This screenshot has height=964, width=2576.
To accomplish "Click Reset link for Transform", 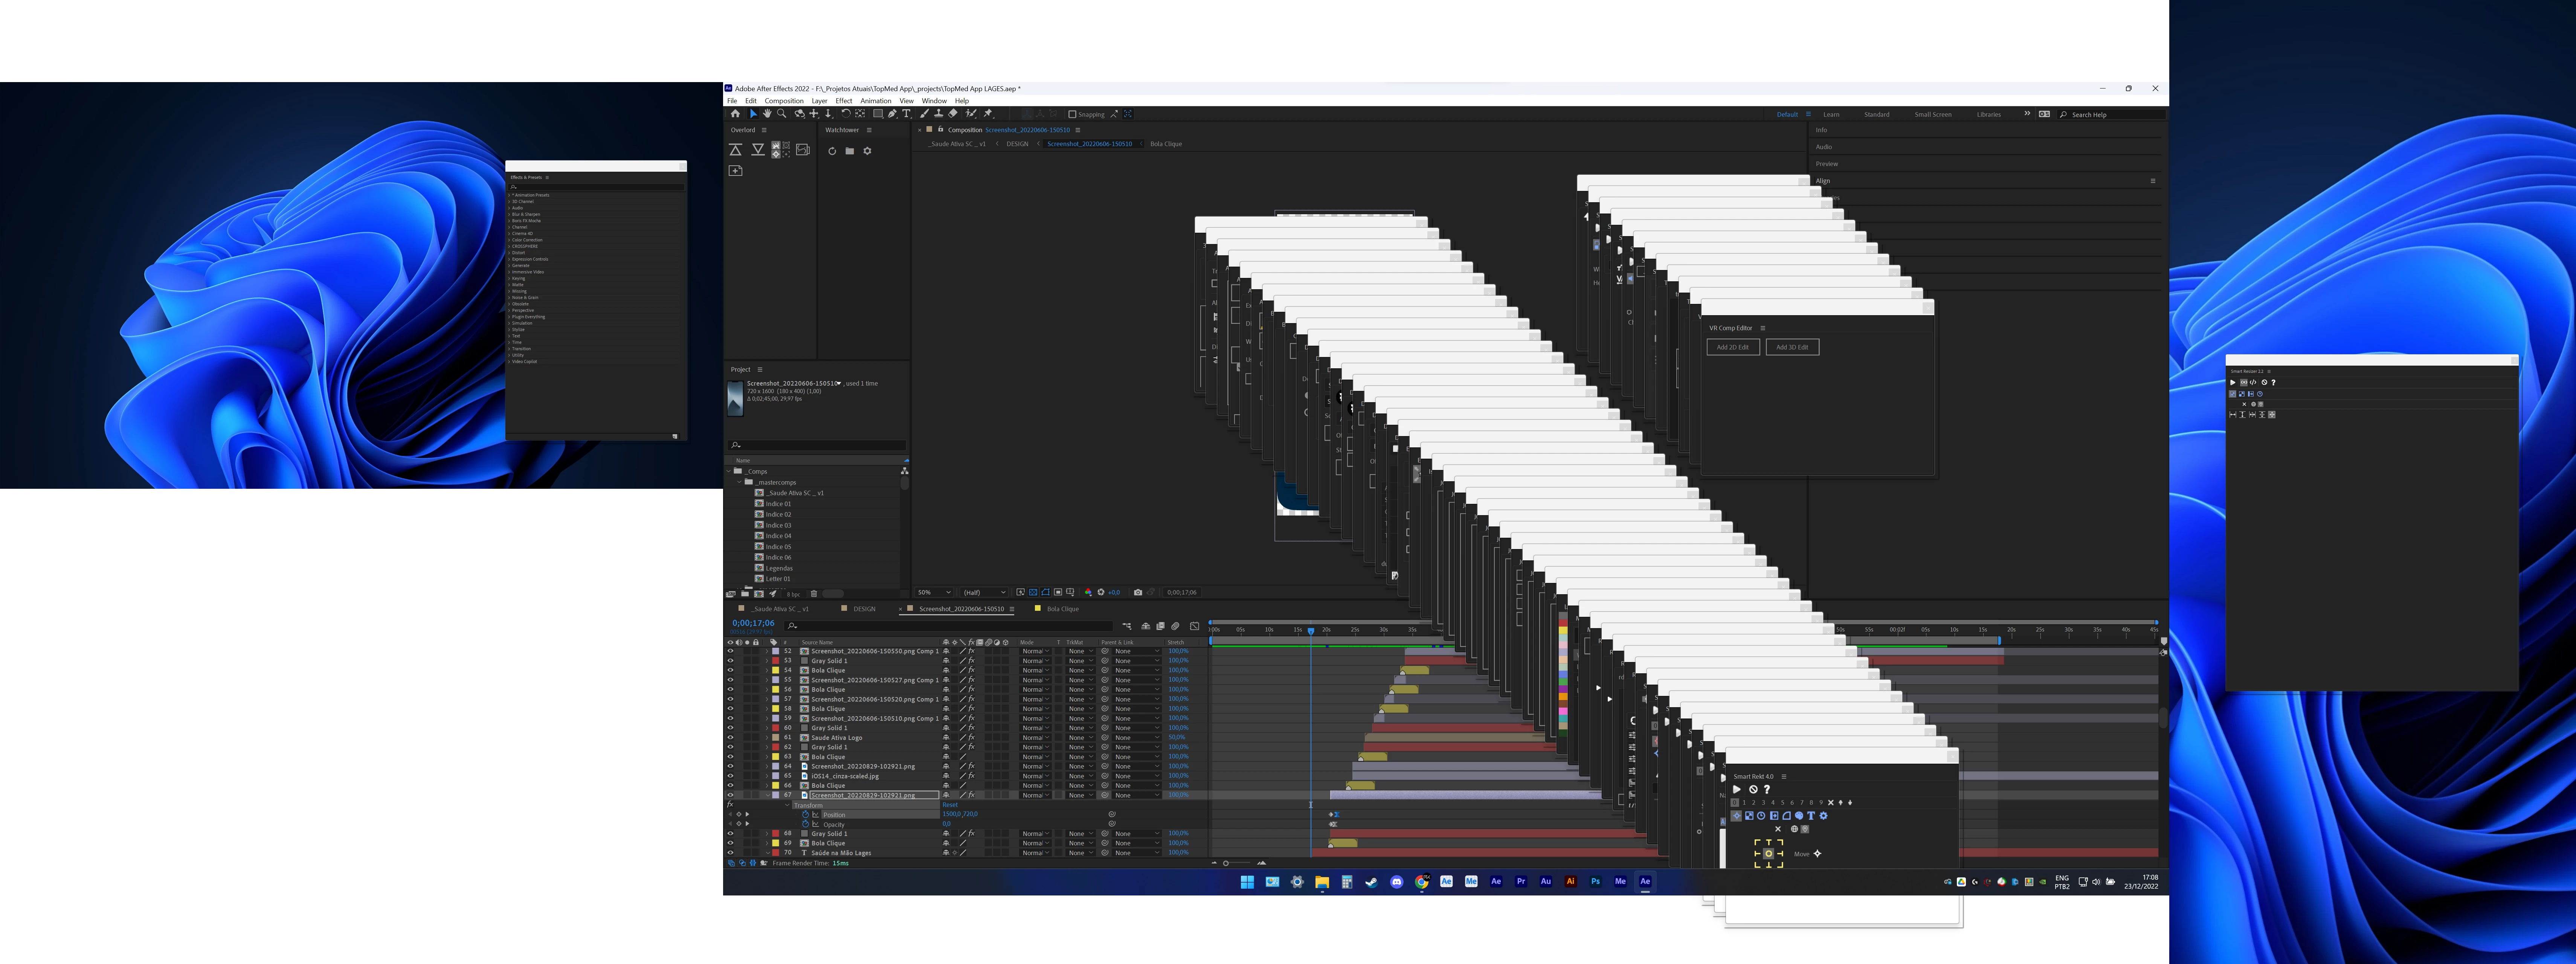I will [950, 805].
